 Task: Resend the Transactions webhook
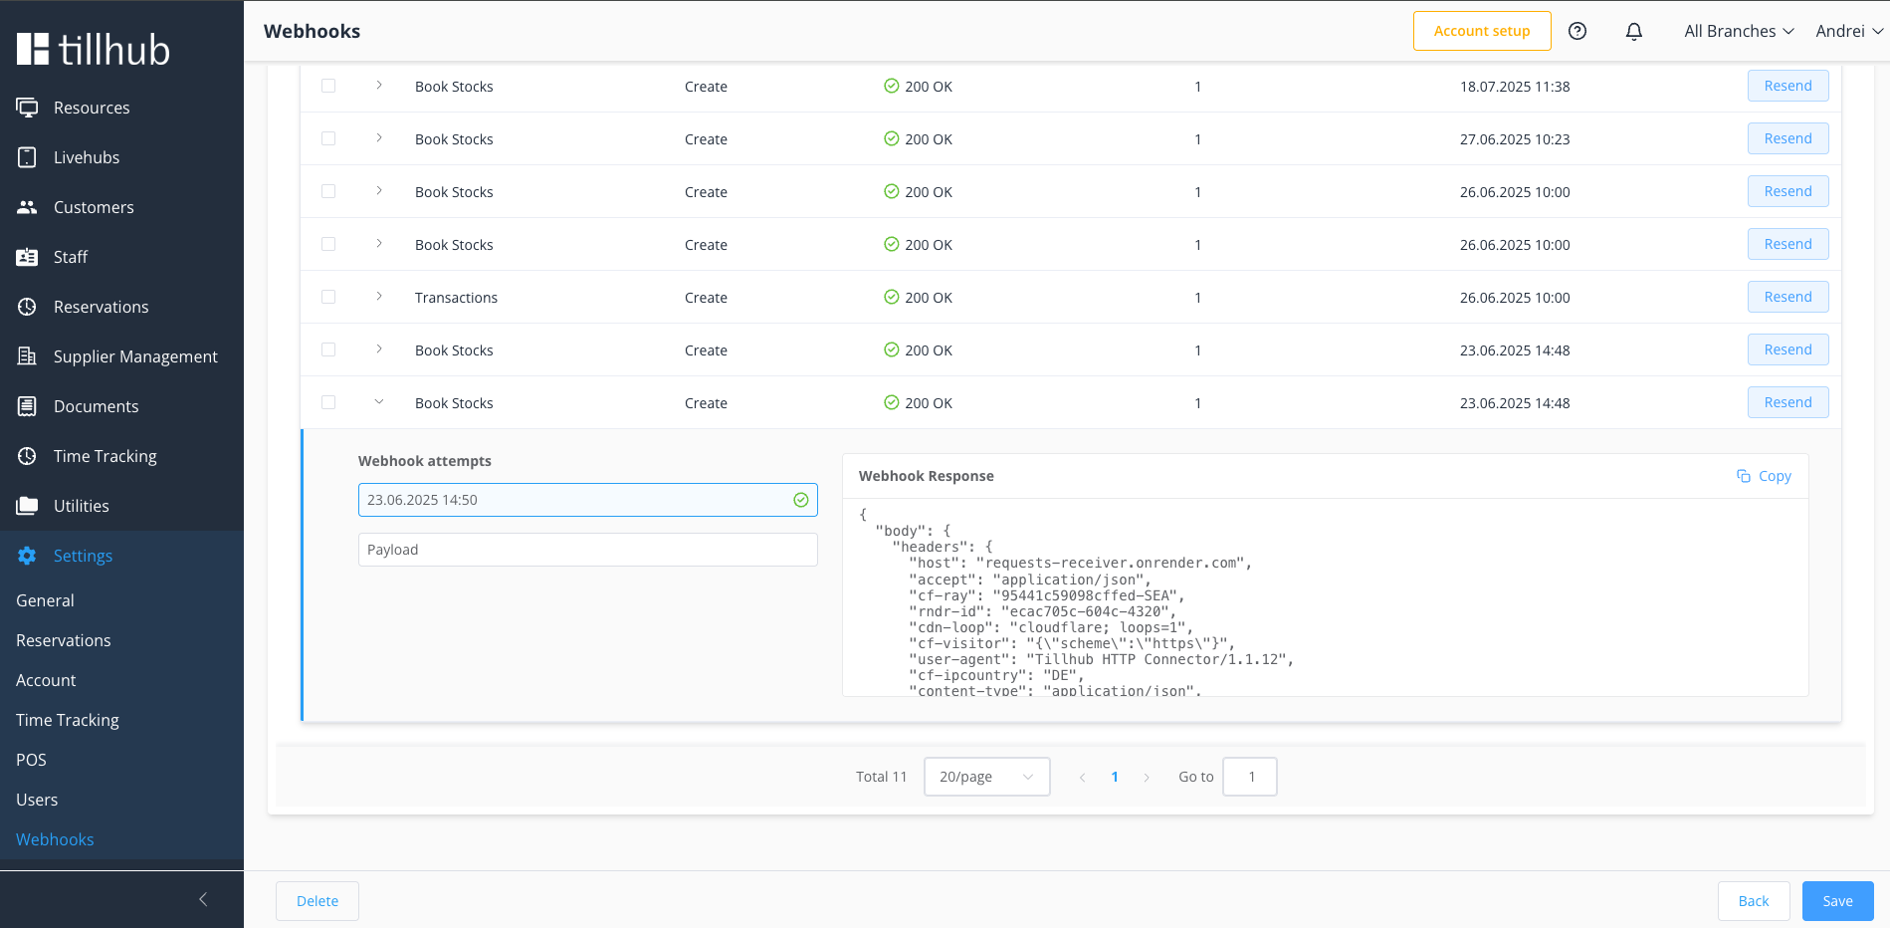(x=1787, y=297)
